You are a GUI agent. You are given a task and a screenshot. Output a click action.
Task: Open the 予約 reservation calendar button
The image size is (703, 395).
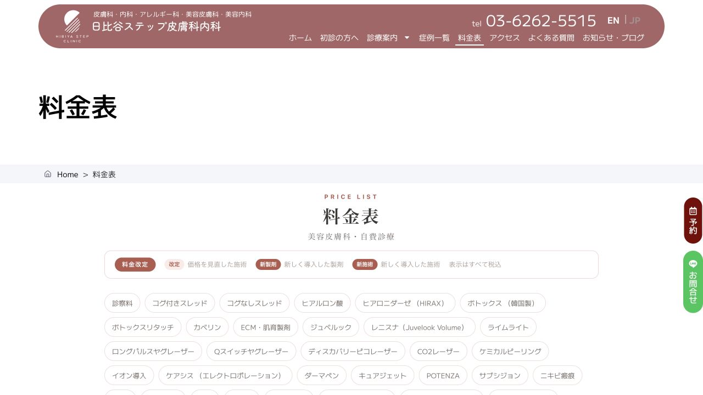[x=693, y=221]
